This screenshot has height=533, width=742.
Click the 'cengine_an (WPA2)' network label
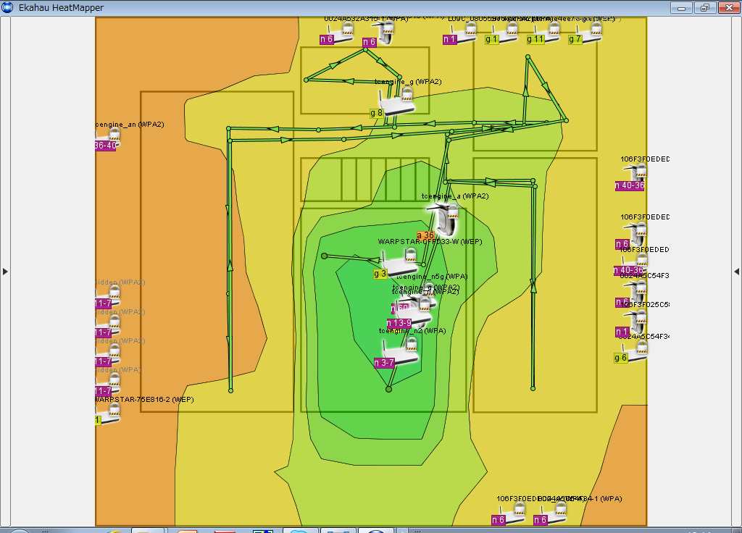[130, 125]
